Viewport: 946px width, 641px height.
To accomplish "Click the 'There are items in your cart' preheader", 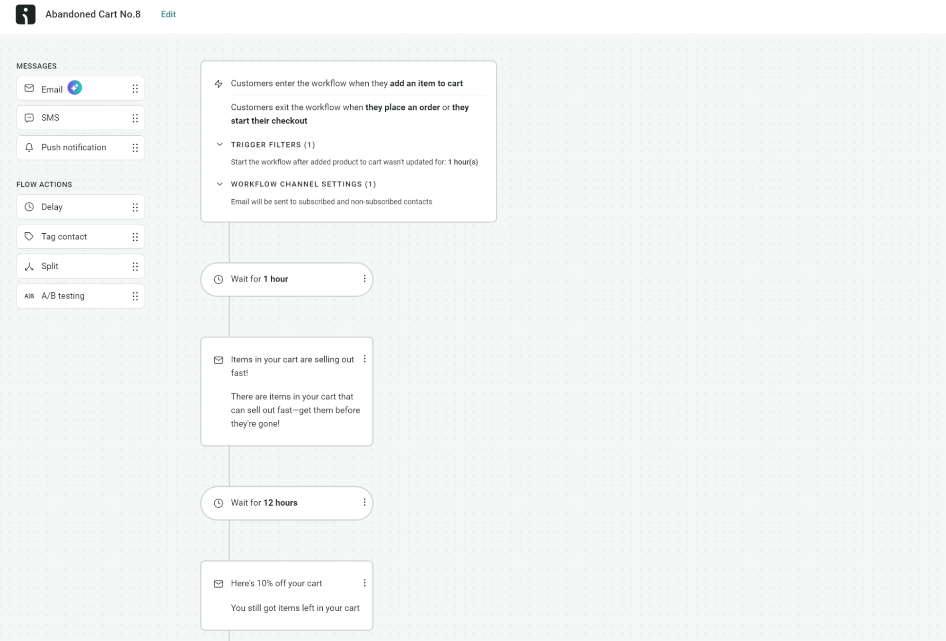I will 295,410.
